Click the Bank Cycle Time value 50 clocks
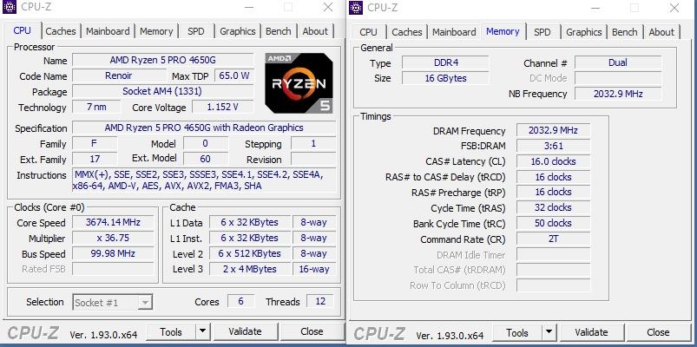The height and width of the screenshot is (347, 697). 554,223
